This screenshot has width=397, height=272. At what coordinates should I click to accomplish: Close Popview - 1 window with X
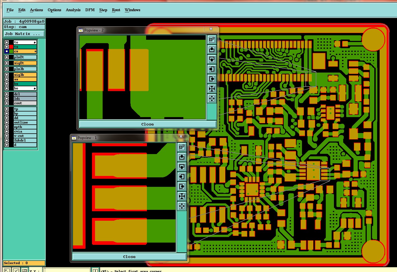[181, 136]
